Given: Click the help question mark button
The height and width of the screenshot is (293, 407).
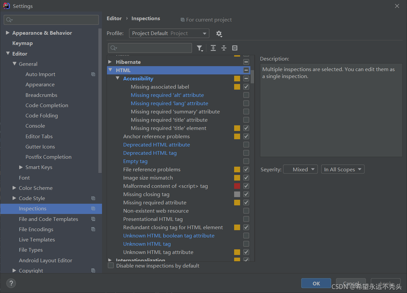Looking at the screenshot, I should (11, 283).
